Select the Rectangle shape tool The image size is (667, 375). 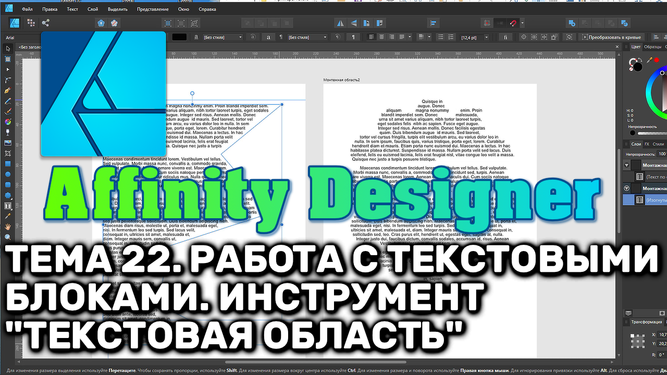tap(8, 164)
